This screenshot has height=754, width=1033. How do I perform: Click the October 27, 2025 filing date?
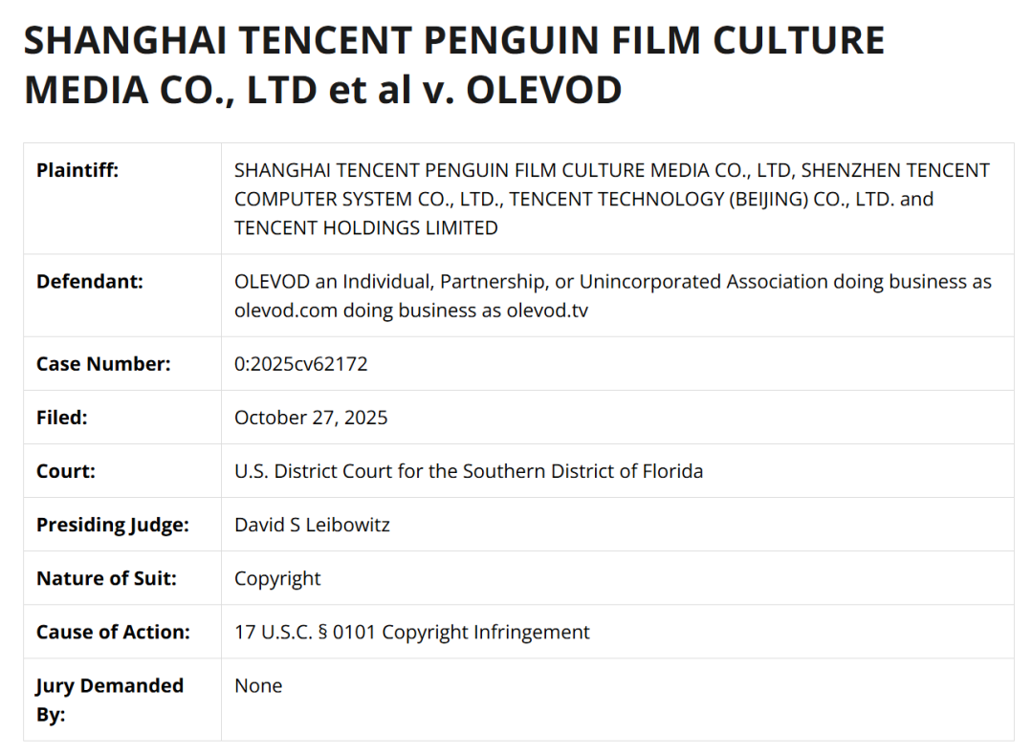(311, 418)
